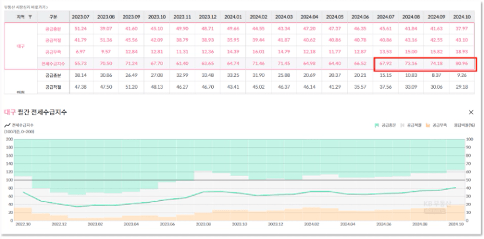Click the 74.18 value under 2024.09
This screenshot has height=239, width=484.
[x=437, y=64]
